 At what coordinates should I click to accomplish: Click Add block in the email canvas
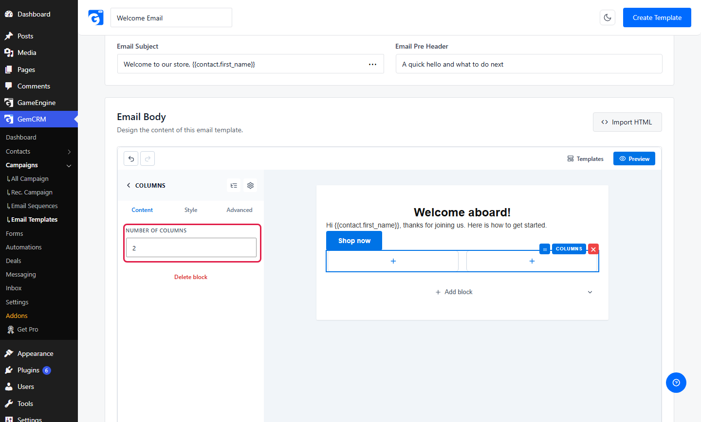tap(454, 292)
